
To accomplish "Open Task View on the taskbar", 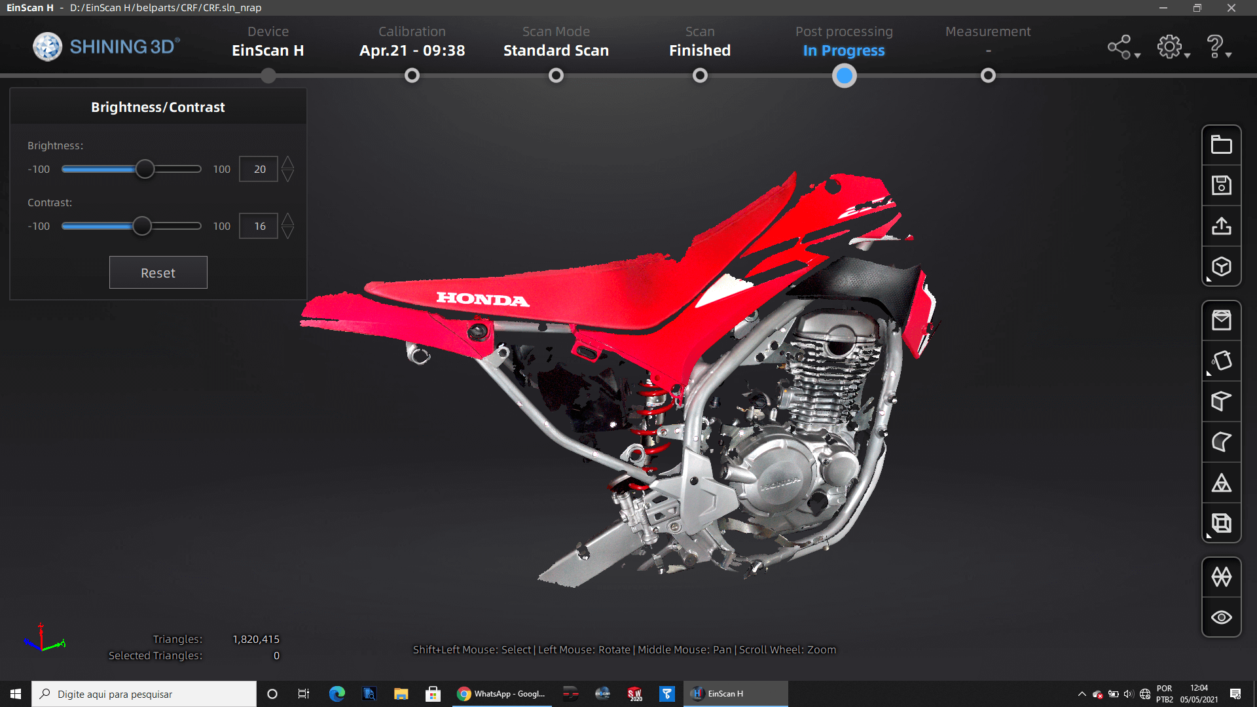I will click(x=304, y=694).
